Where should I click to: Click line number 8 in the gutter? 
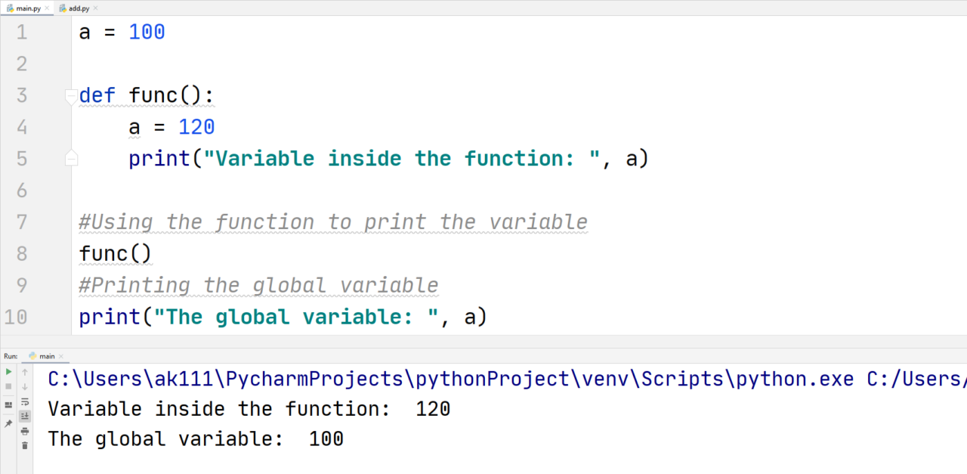coord(21,253)
